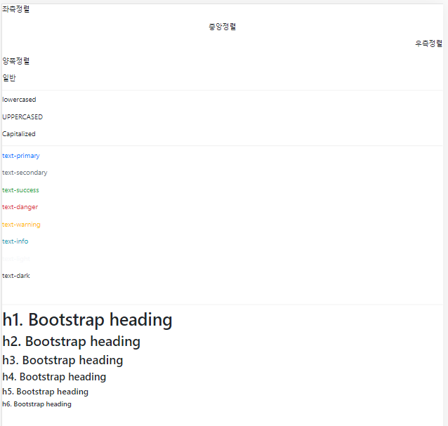Click the gray text-secondary line

[25, 173]
